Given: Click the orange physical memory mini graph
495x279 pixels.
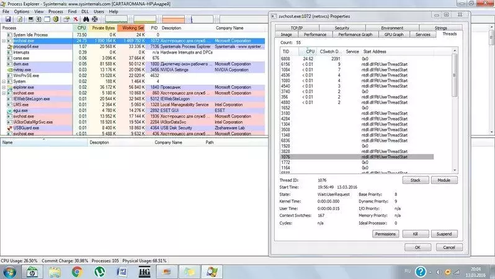Looking at the screenshot, I should coord(173,19).
